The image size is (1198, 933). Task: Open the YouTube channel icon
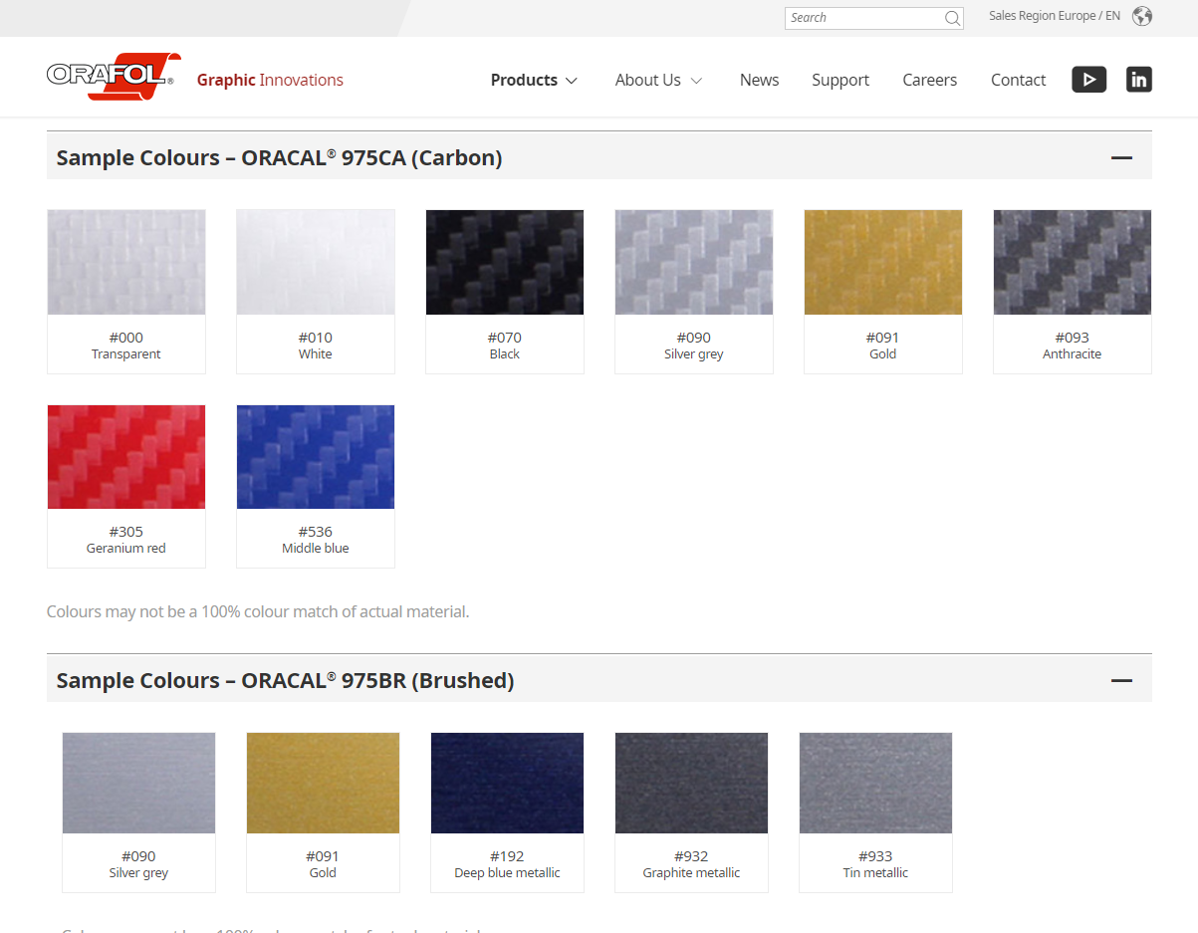pyautogui.click(x=1088, y=80)
